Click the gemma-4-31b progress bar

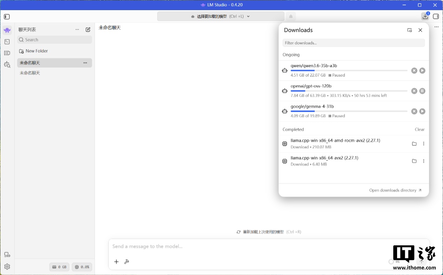(349, 111)
